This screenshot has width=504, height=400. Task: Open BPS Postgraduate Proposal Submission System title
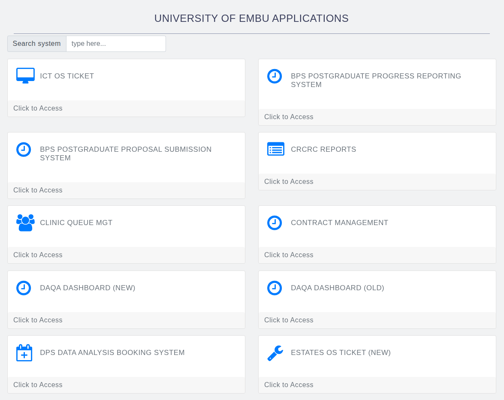click(x=126, y=153)
